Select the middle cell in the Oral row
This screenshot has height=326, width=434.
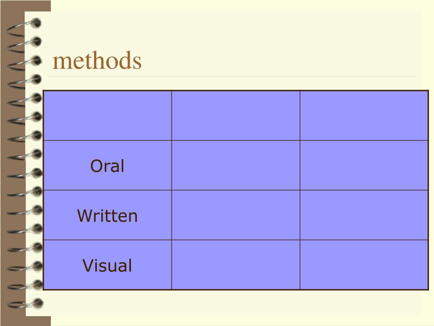point(236,165)
